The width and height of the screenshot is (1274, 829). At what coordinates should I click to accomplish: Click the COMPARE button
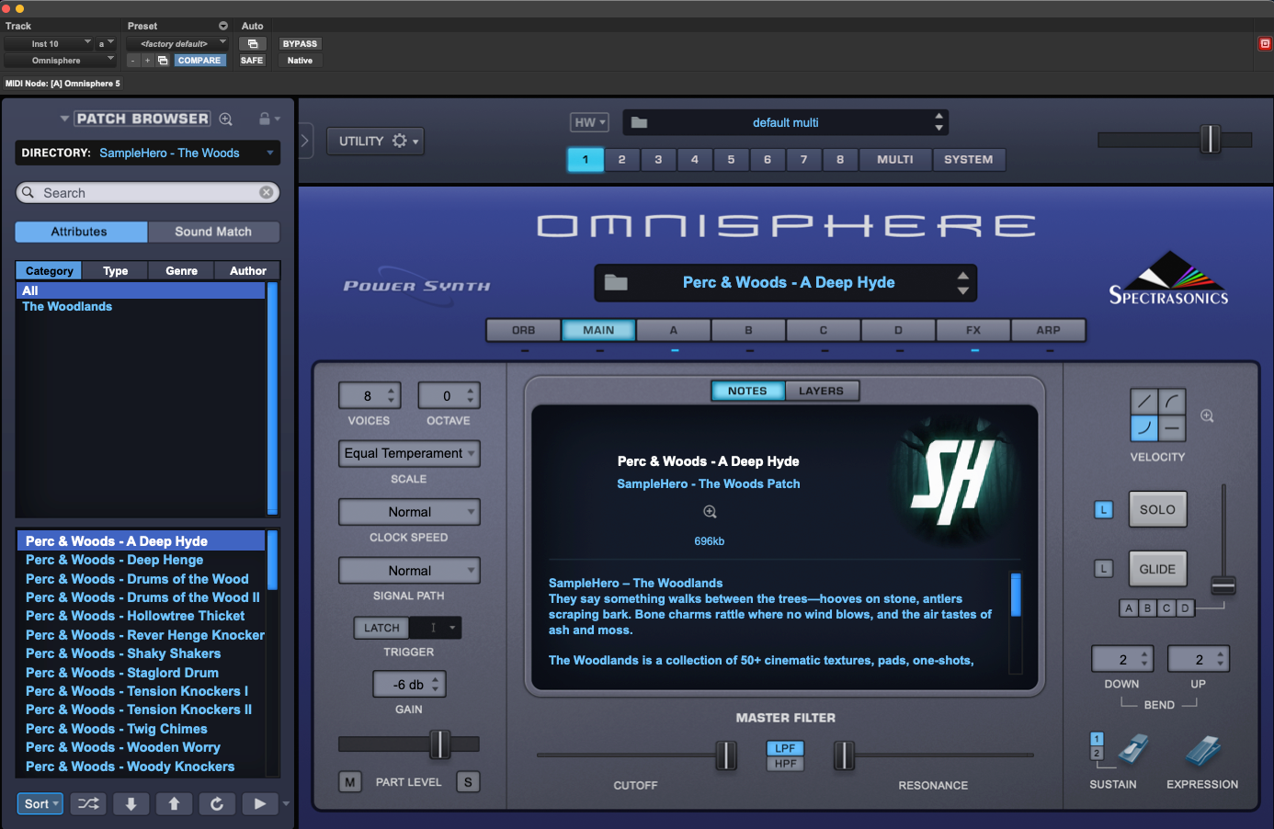click(x=199, y=61)
